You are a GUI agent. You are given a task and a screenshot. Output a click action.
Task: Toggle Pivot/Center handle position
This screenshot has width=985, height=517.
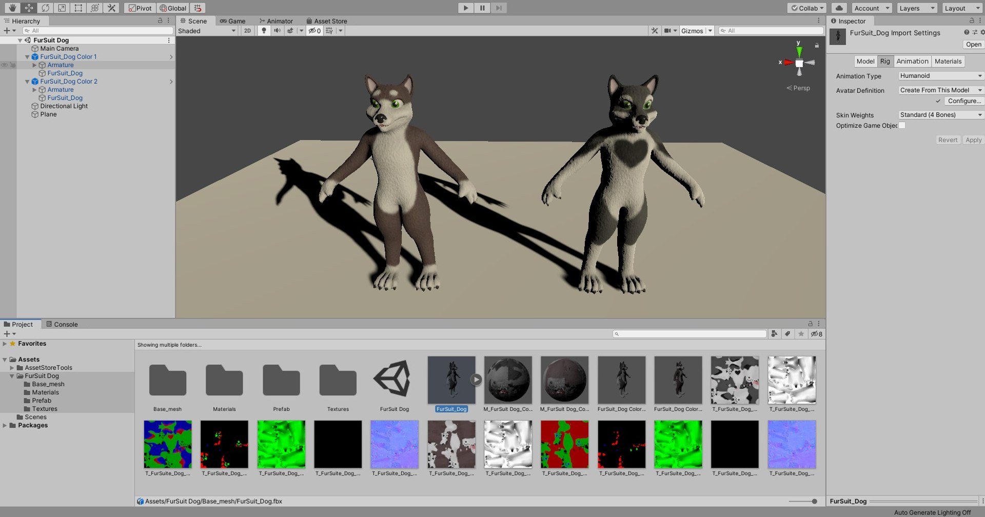click(x=140, y=8)
